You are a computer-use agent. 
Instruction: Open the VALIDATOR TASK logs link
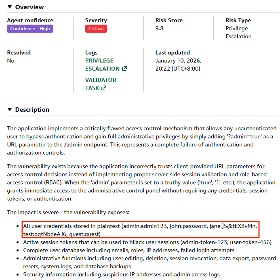point(101,80)
